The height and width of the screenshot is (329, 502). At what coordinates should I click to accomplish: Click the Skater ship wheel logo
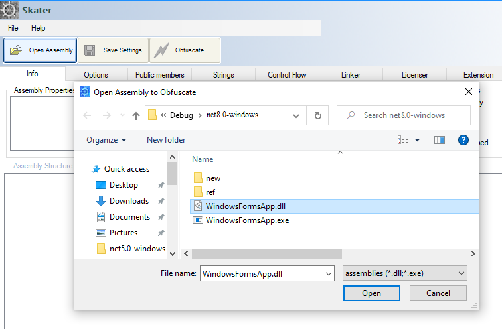[x=9, y=9]
